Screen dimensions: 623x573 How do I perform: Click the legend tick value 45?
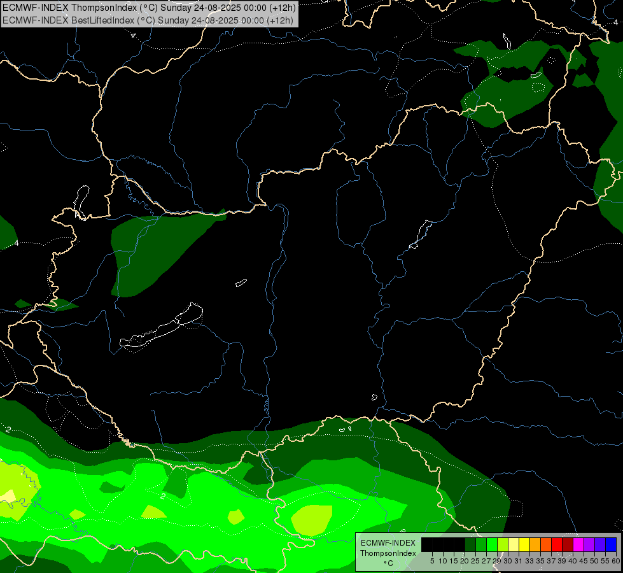[x=584, y=561]
